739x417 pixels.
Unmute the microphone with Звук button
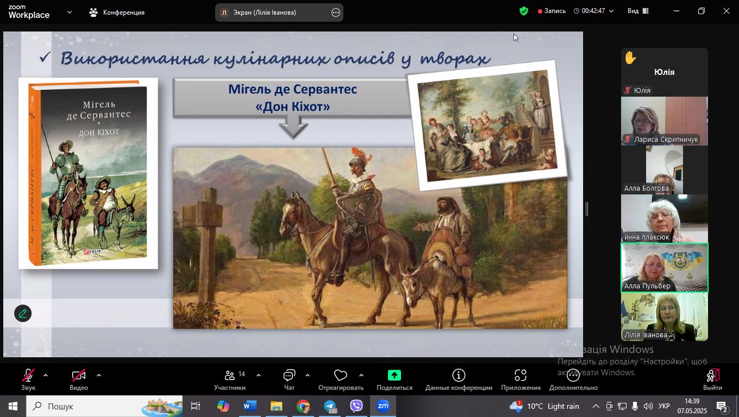click(28, 380)
